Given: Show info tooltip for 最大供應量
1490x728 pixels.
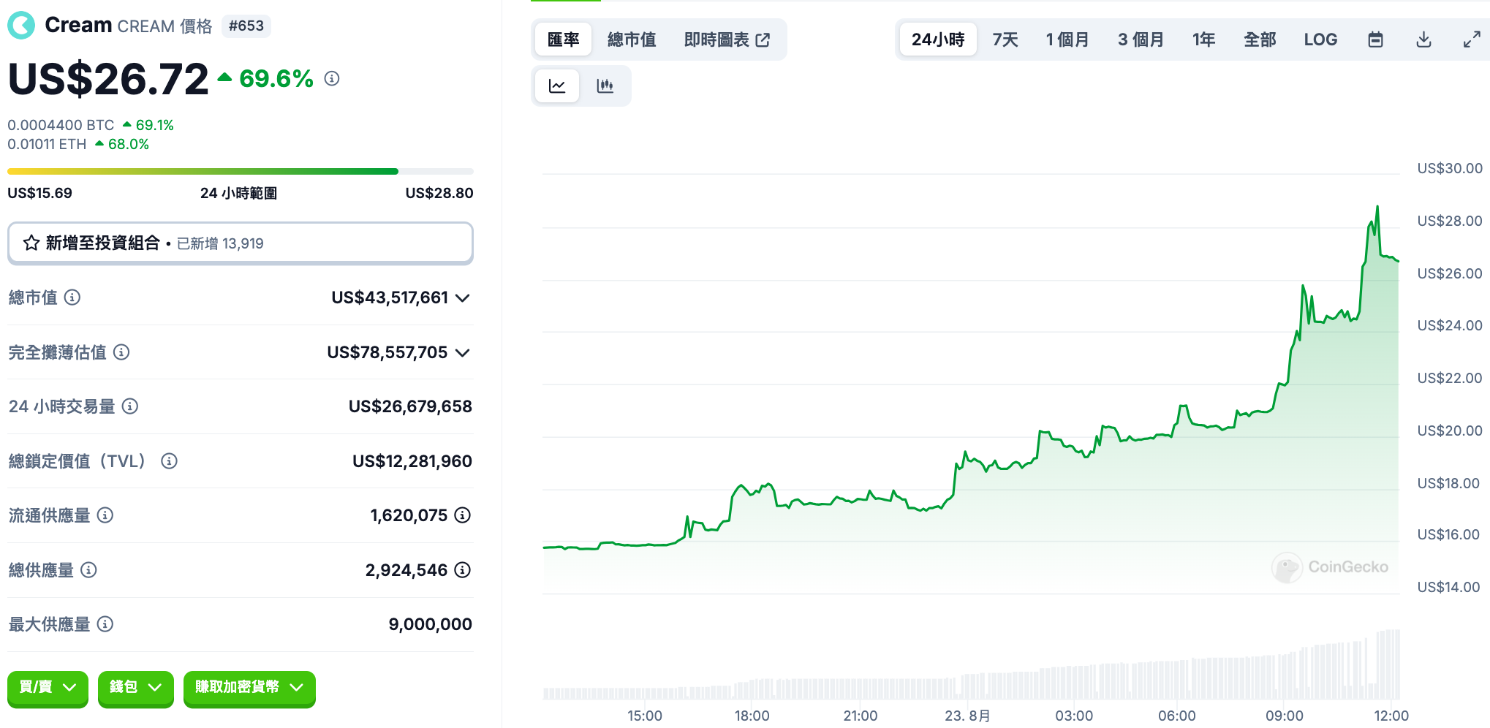Looking at the screenshot, I should click(x=105, y=624).
